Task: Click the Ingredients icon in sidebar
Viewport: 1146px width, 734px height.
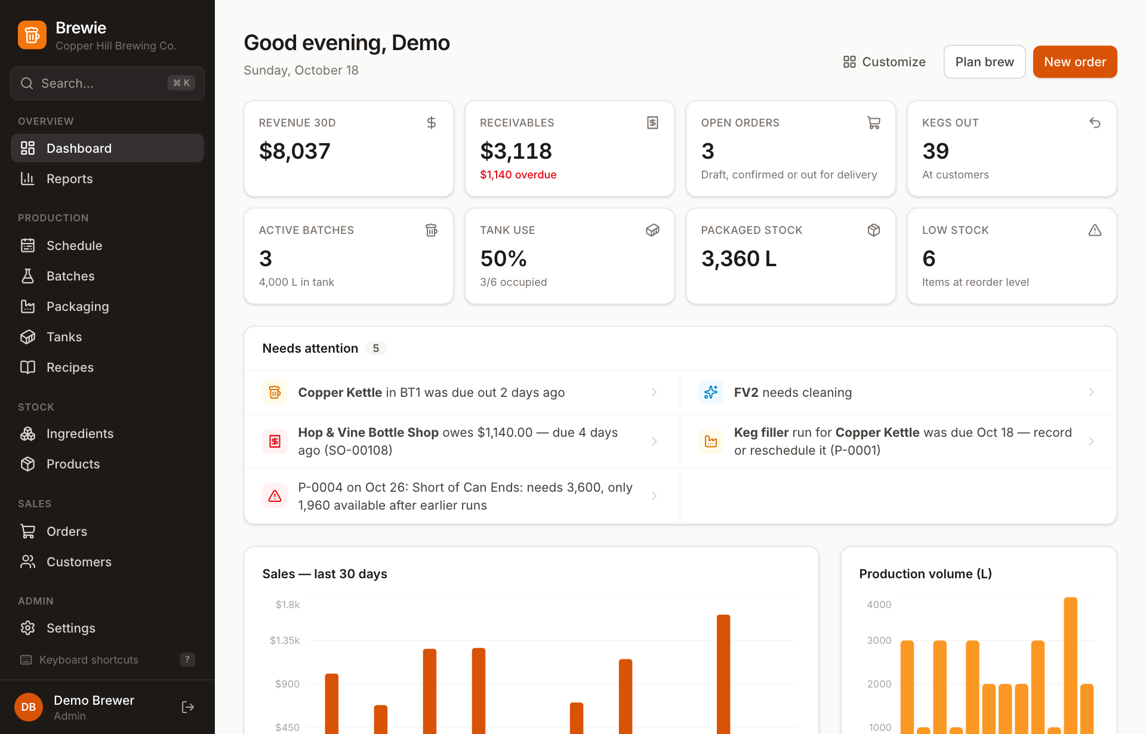Action: [28, 433]
